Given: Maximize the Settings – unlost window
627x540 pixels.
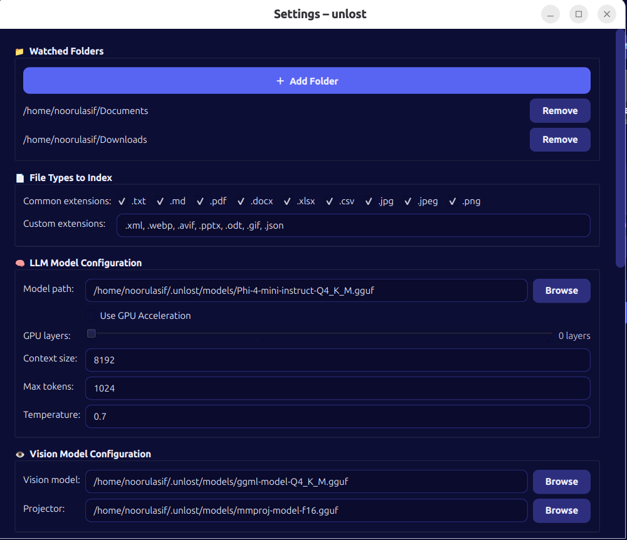Looking at the screenshot, I should 579,14.
